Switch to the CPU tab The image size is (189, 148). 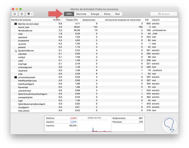coord(69,14)
